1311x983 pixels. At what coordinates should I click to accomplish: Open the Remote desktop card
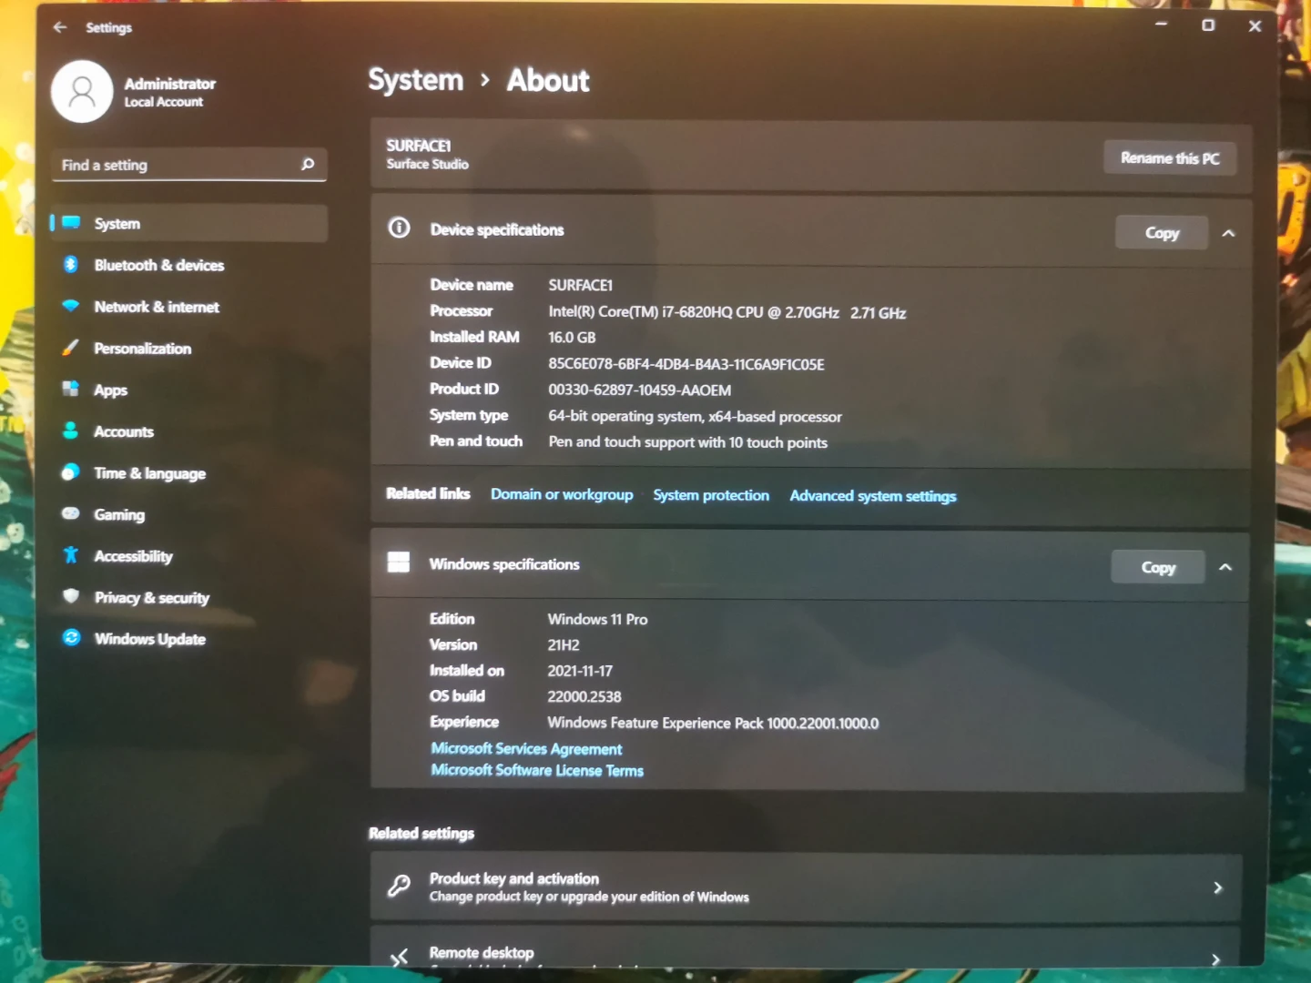click(x=807, y=948)
